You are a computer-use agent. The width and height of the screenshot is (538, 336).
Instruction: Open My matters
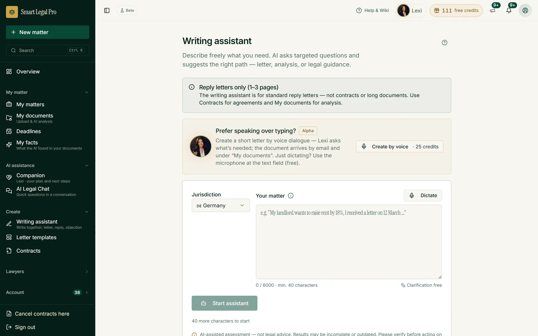47,104
